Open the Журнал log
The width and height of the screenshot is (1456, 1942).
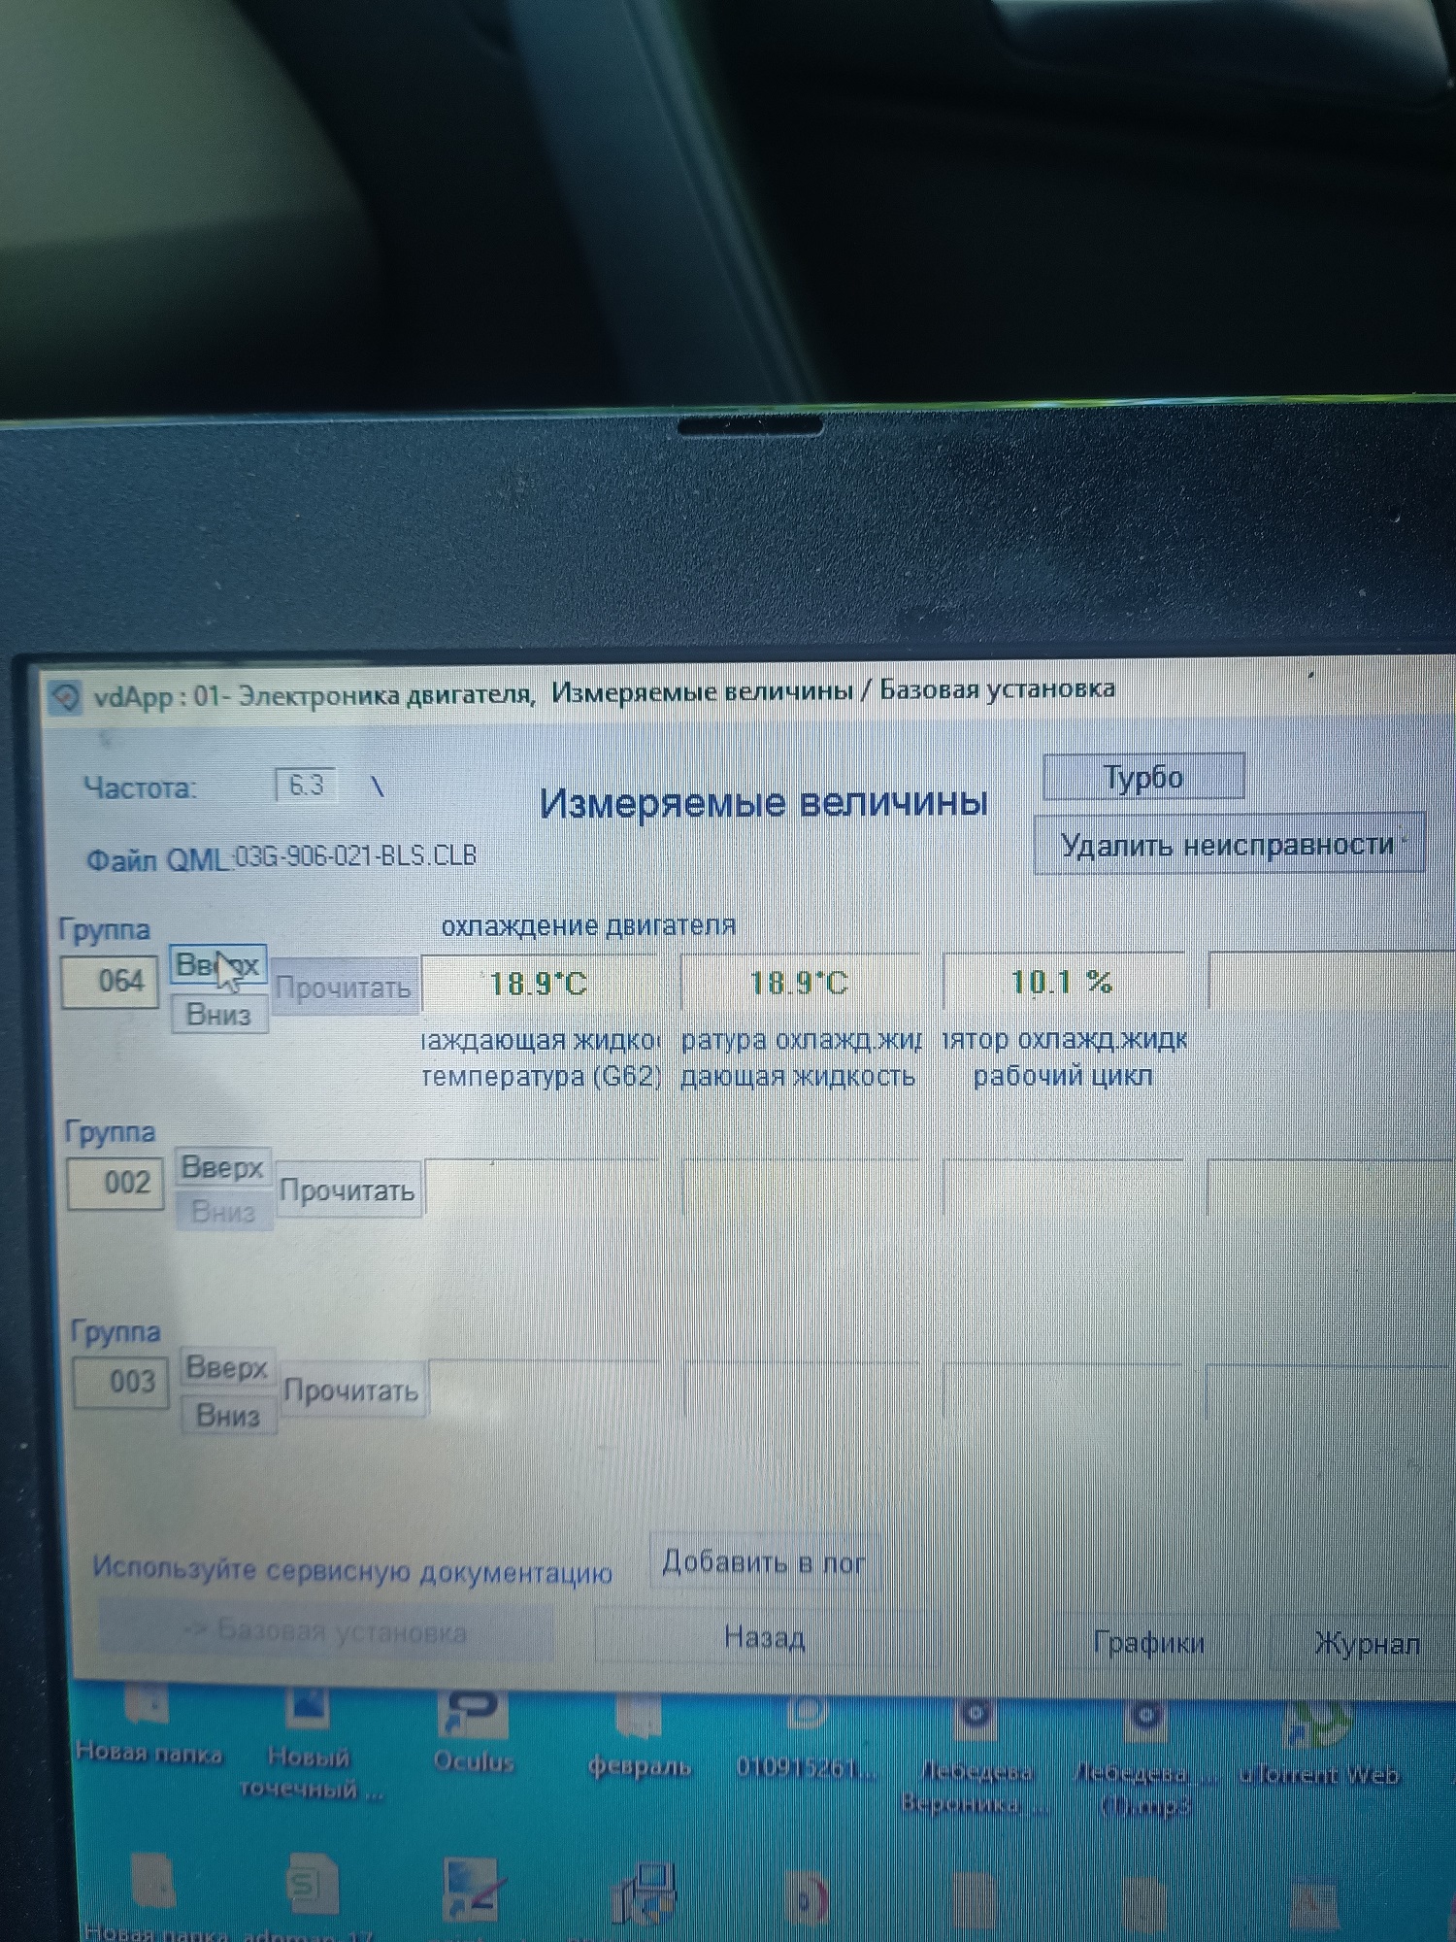point(1367,1644)
